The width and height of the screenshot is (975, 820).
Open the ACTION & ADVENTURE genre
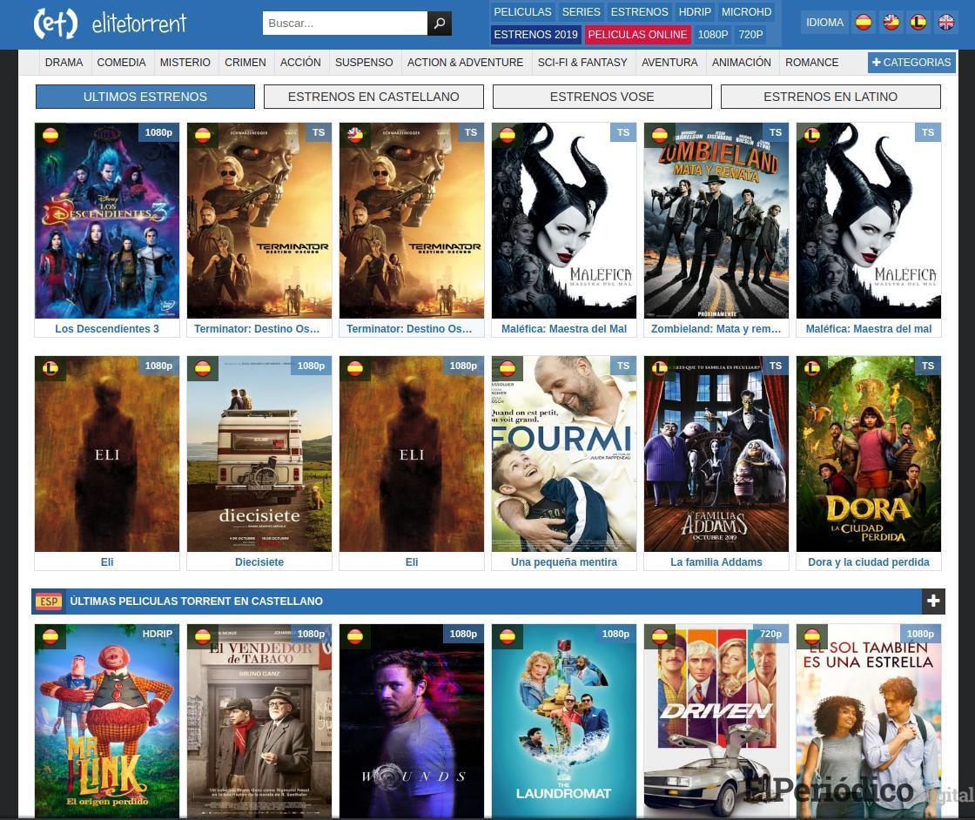pyautogui.click(x=465, y=62)
